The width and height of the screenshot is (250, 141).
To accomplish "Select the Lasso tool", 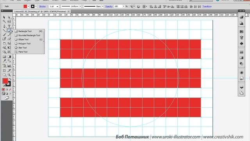I will 9,22.
